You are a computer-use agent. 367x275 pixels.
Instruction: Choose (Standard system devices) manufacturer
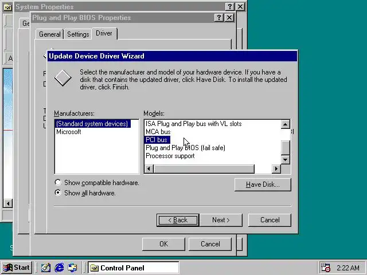click(x=92, y=124)
